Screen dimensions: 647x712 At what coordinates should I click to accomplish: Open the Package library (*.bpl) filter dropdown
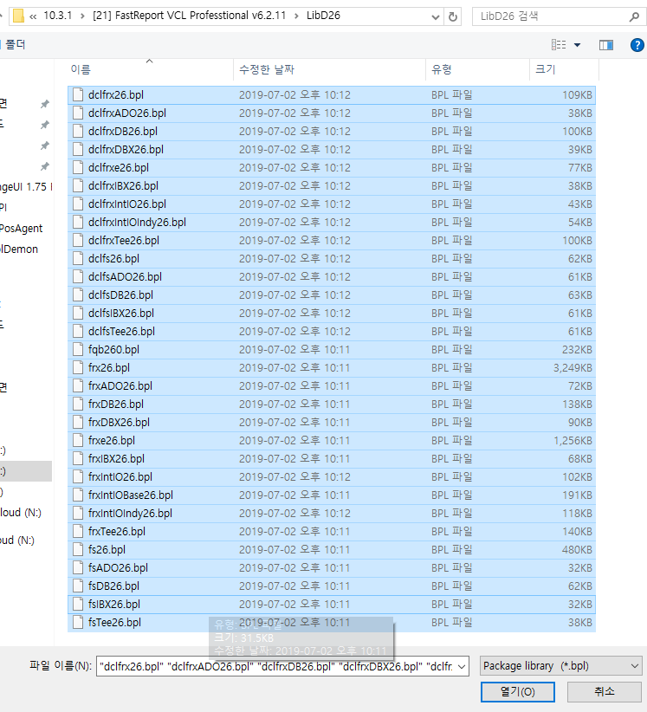coord(560,666)
